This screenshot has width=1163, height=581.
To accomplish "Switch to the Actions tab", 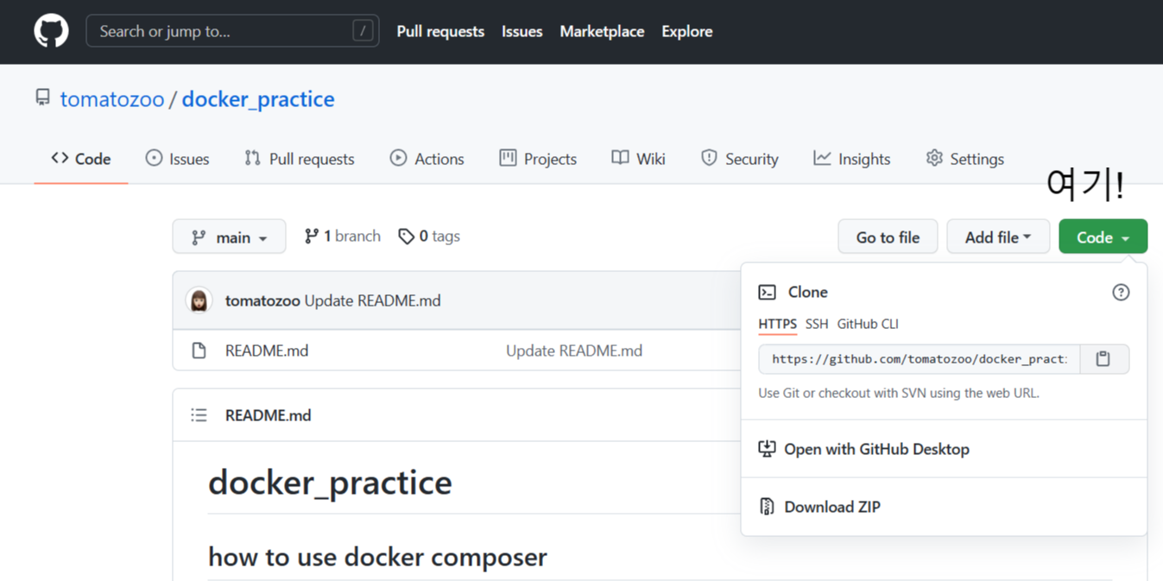I will pos(427,159).
